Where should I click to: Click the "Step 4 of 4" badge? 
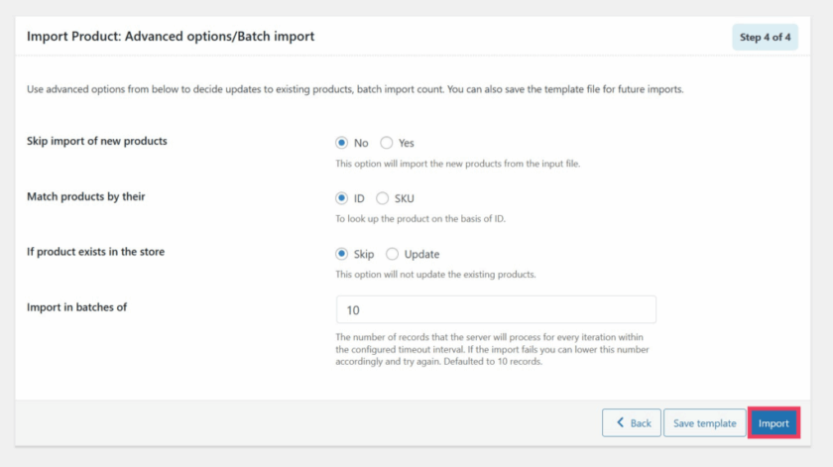point(765,38)
